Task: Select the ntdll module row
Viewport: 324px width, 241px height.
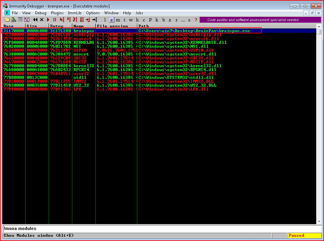Action: coord(159,78)
